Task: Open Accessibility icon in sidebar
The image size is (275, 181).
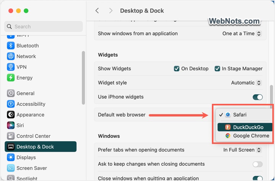Action: [x=11, y=104]
